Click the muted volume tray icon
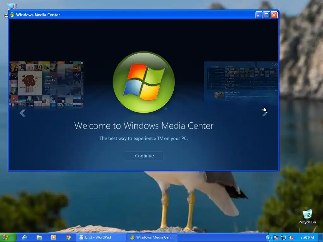This screenshot has height=242, width=323. click(x=291, y=238)
